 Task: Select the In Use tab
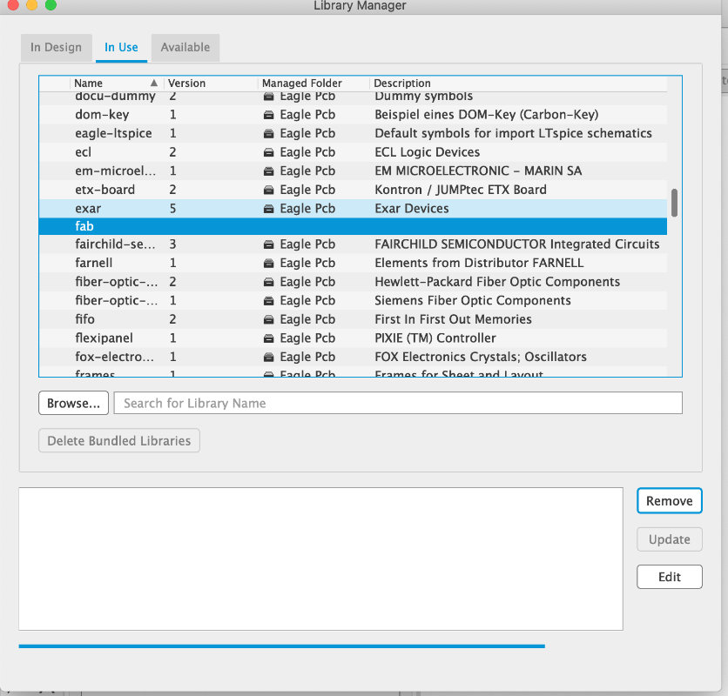[x=121, y=47]
